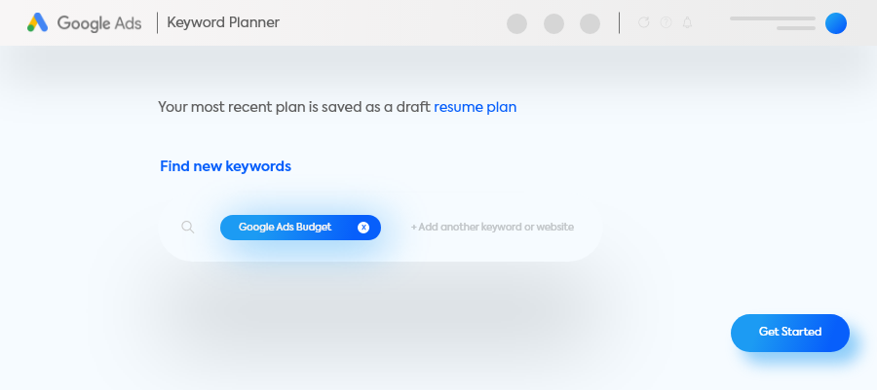Click the Find new keywords heading
The image size is (877, 390).
pyautogui.click(x=225, y=166)
